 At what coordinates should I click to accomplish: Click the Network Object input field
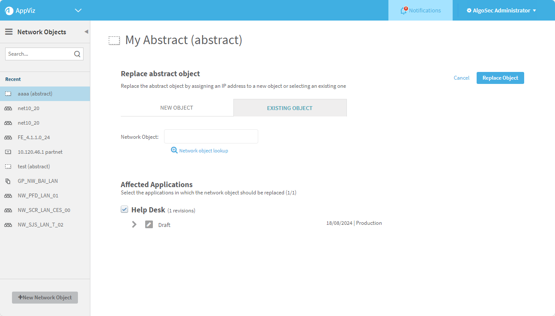(211, 137)
